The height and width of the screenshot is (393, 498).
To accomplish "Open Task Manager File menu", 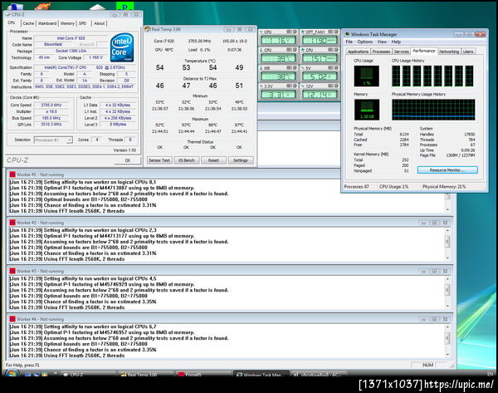I will click(x=349, y=42).
